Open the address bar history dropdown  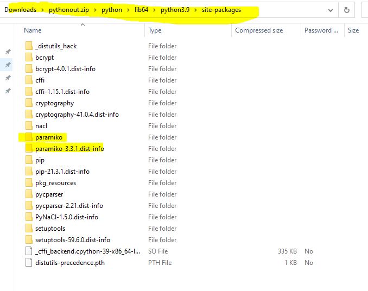click(x=331, y=10)
